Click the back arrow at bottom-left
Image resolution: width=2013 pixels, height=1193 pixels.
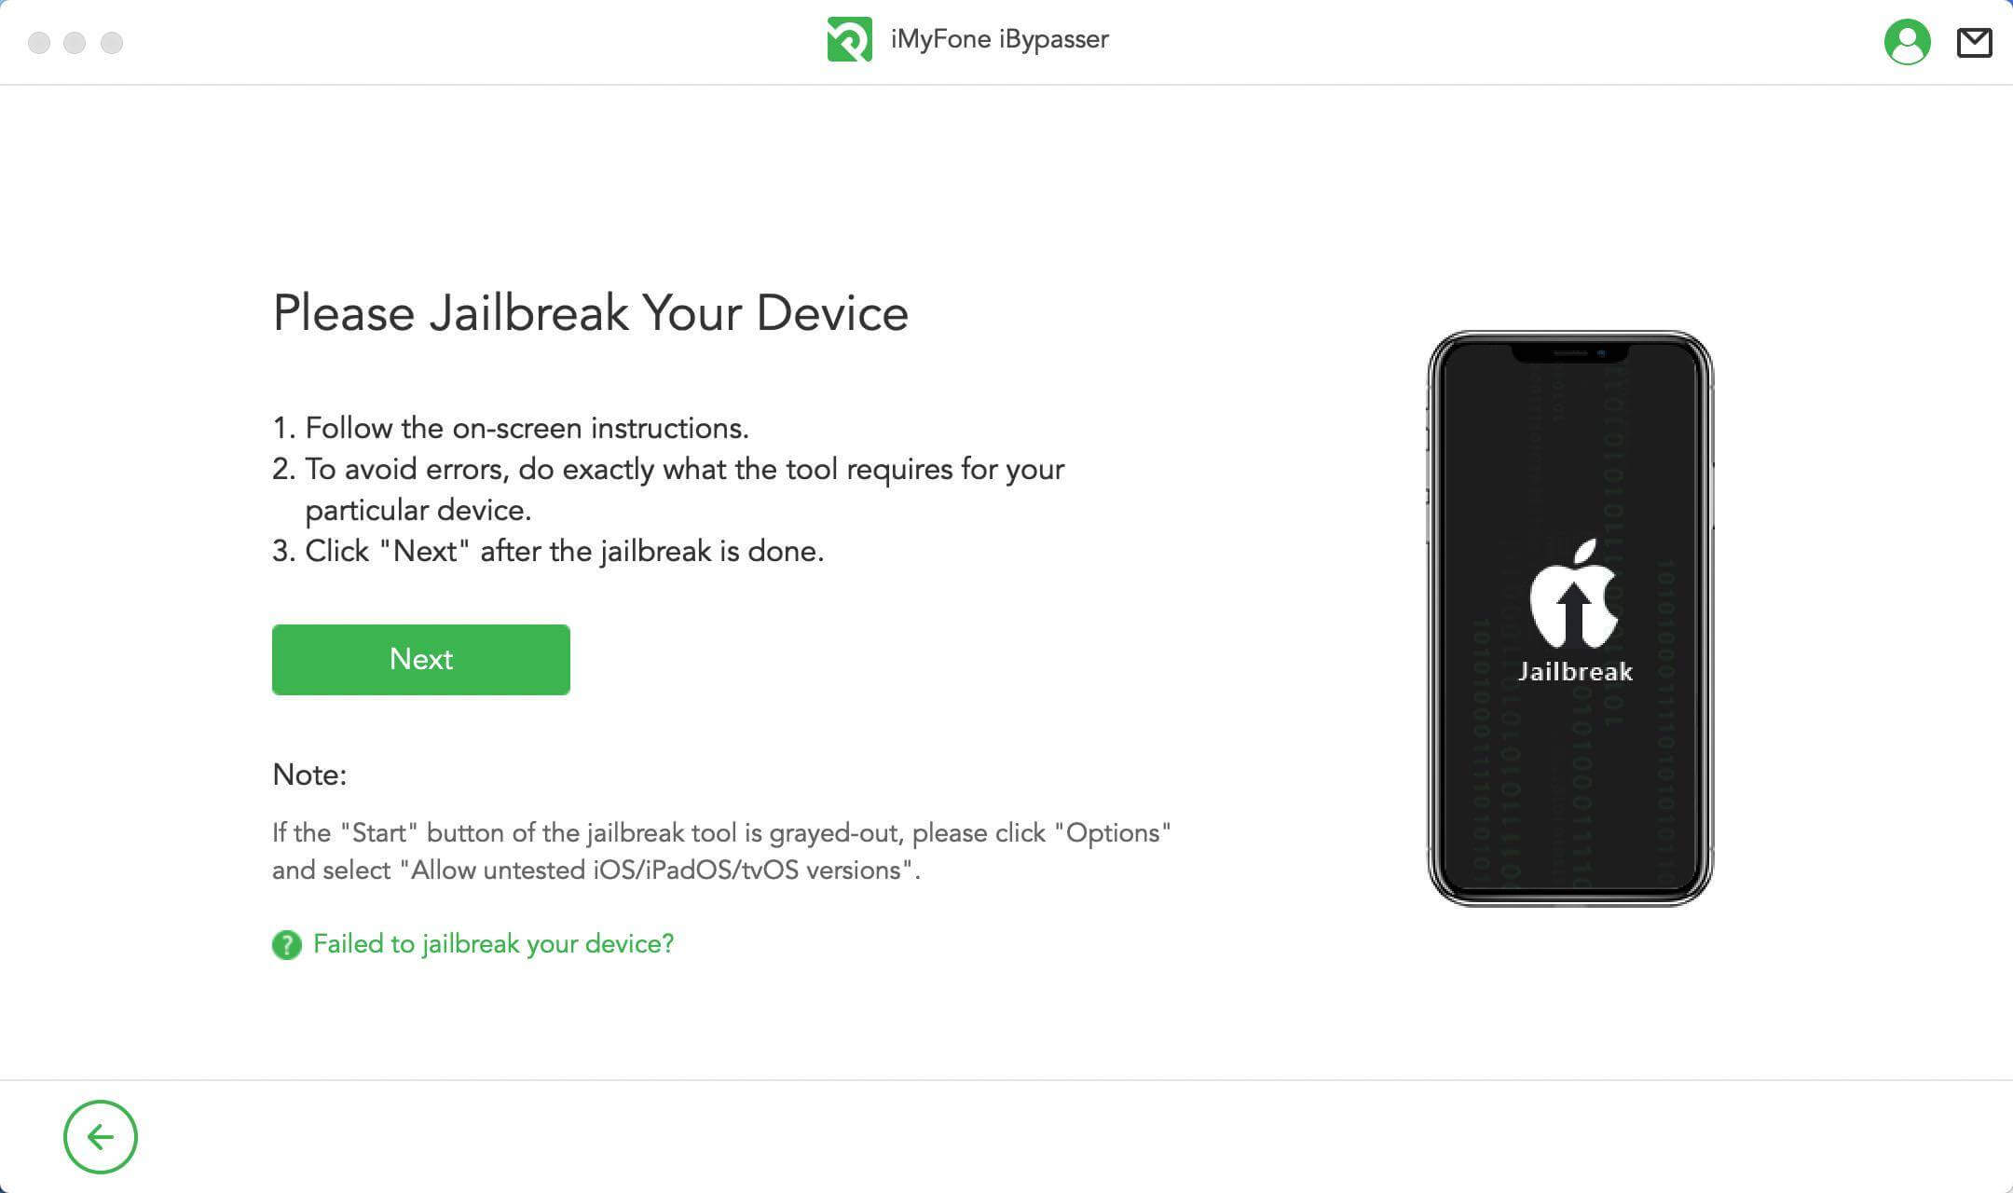pyautogui.click(x=101, y=1138)
